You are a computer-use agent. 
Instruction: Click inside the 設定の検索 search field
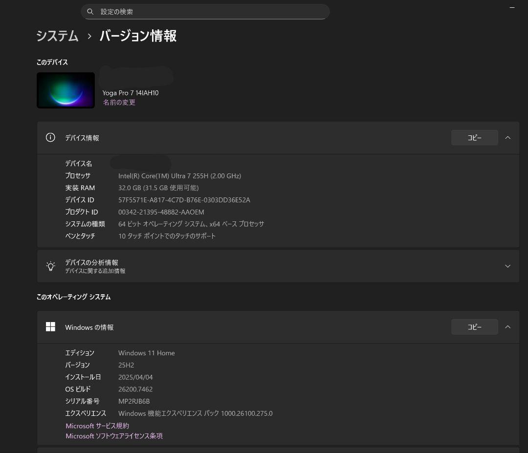(x=205, y=11)
